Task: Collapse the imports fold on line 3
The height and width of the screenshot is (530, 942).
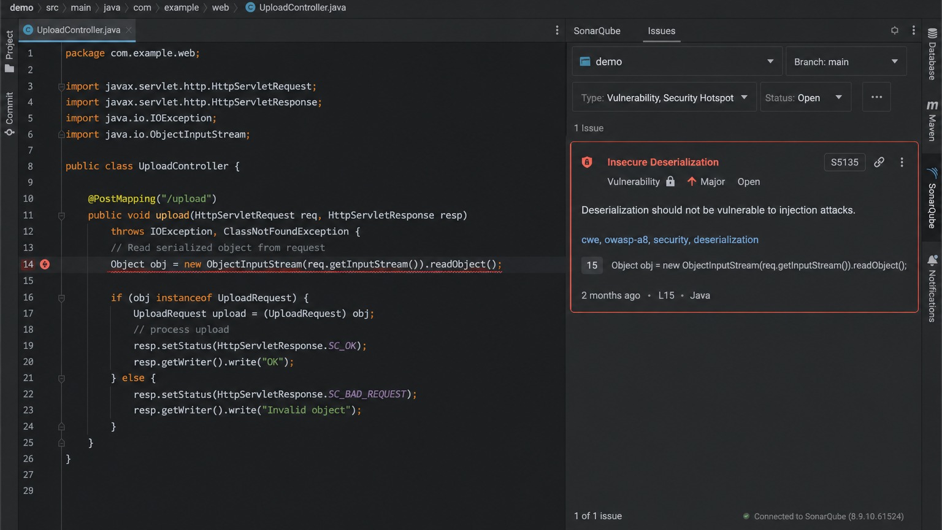Action: [x=61, y=86]
